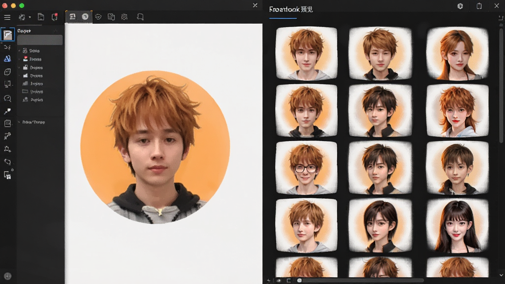
Task: Click the add icon at right panel's bottom-left
Action: pyautogui.click(x=269, y=281)
